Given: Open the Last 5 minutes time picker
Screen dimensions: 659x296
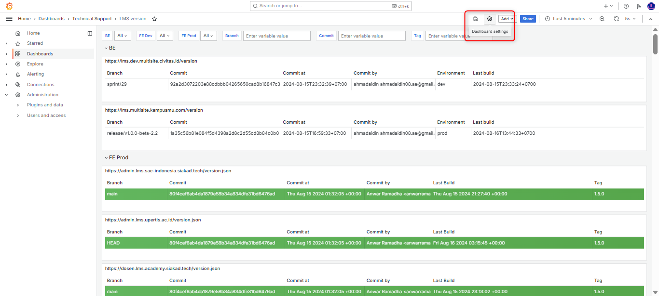Looking at the screenshot, I should click(x=568, y=19).
